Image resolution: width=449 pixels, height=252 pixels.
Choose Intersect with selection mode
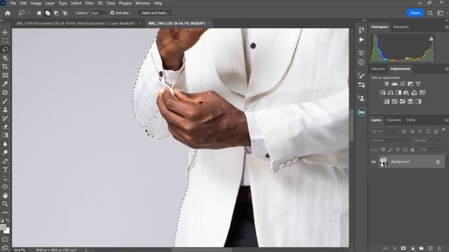pos(65,13)
